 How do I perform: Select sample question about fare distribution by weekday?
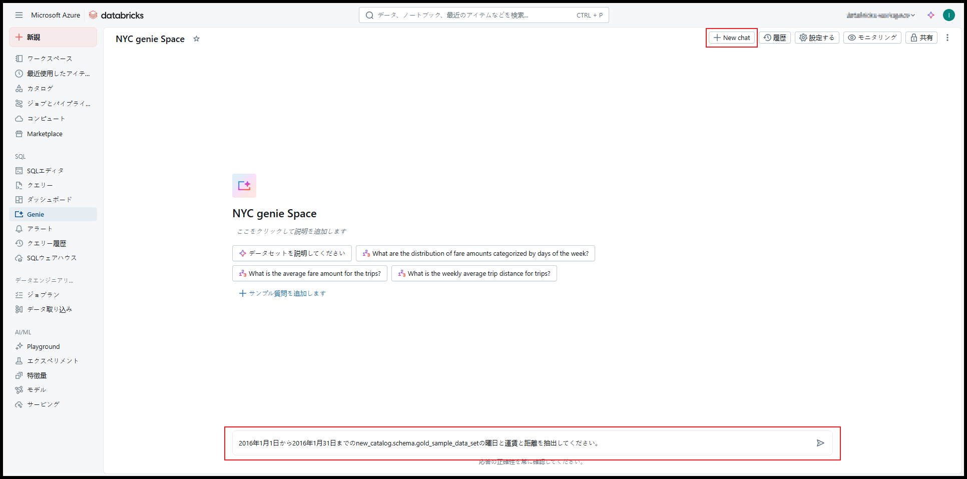pos(475,253)
